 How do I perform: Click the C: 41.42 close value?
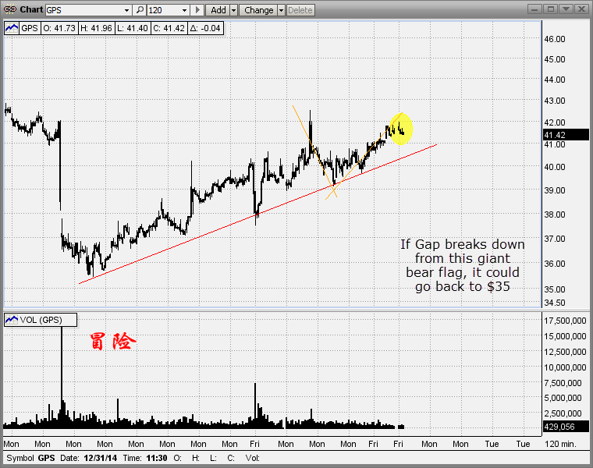(x=169, y=28)
